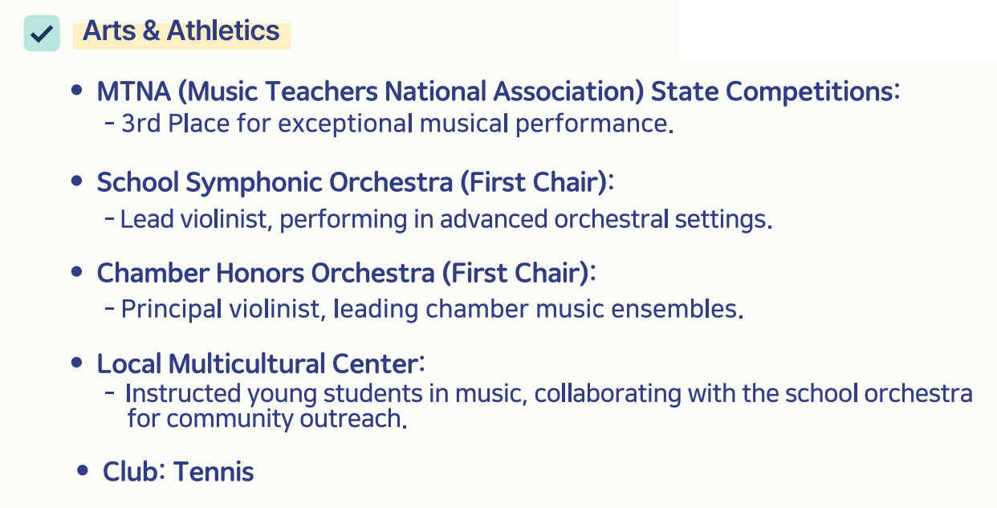
Task: Toggle the teal checkmark box beside Arts & Athletics
Action: coord(42,33)
